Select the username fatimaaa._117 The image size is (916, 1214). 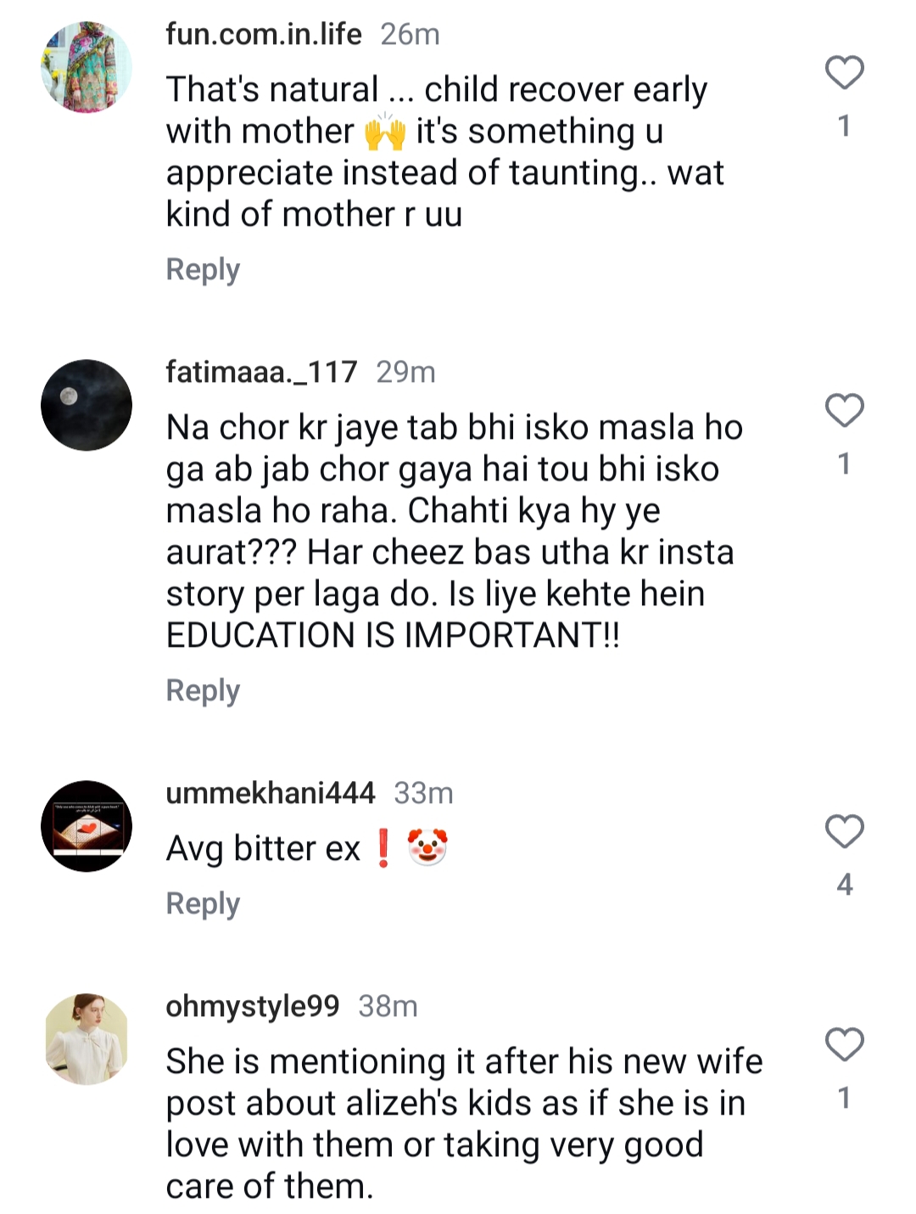click(x=261, y=372)
